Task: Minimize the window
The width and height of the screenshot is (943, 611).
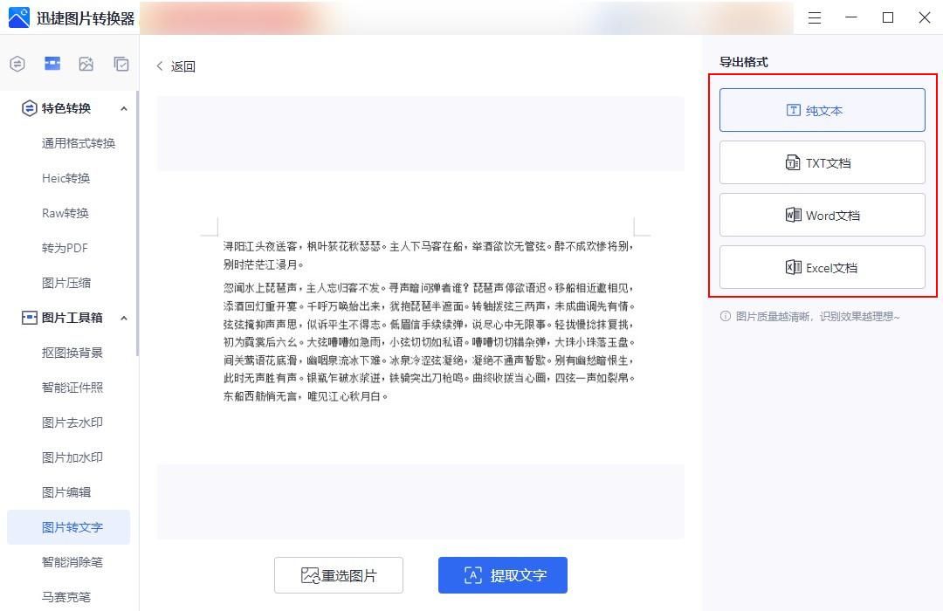Action: click(851, 18)
